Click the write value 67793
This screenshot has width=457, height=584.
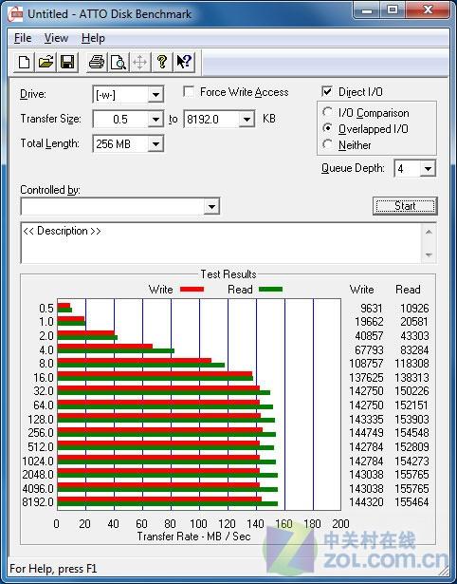click(x=369, y=350)
